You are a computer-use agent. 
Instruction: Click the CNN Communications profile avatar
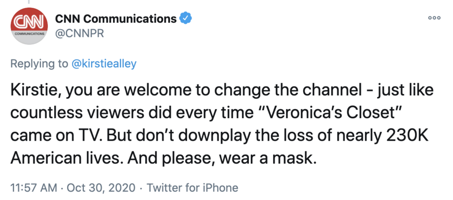pos(28,27)
